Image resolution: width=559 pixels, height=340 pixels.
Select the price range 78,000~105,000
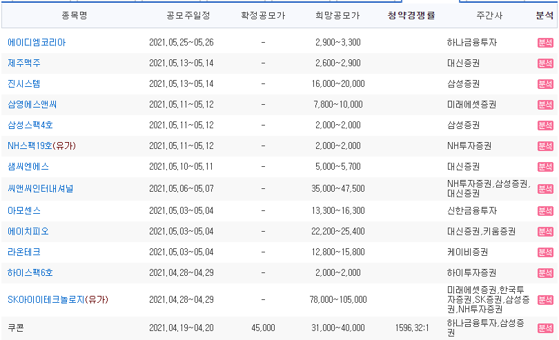point(338,299)
